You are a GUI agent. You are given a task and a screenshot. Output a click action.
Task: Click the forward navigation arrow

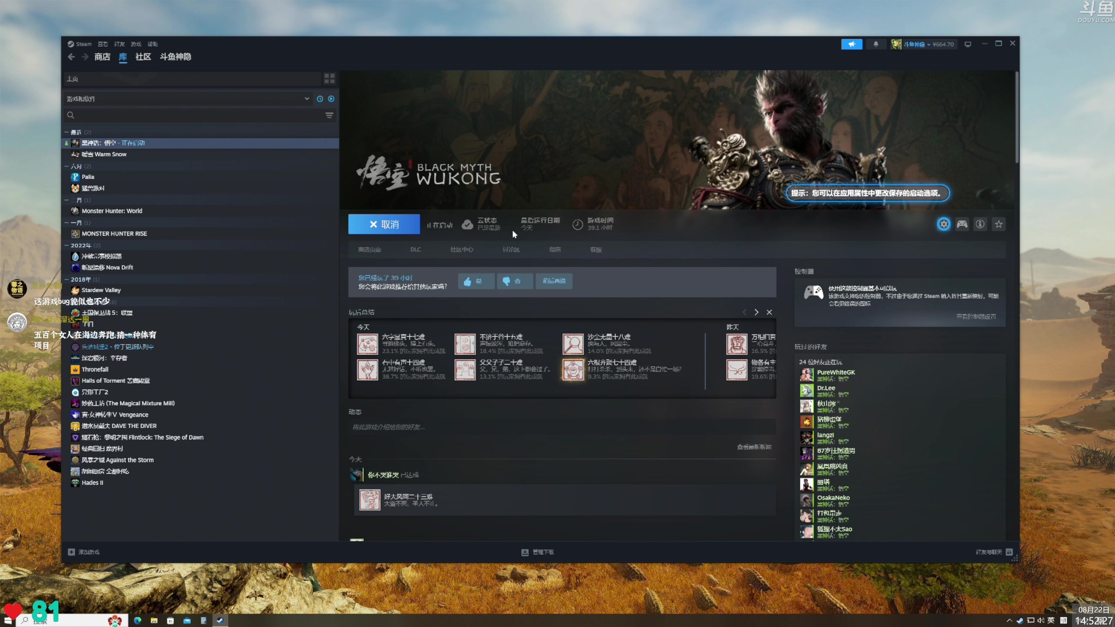click(x=85, y=57)
